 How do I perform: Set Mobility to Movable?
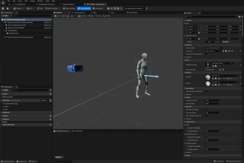[x=225, y=42]
